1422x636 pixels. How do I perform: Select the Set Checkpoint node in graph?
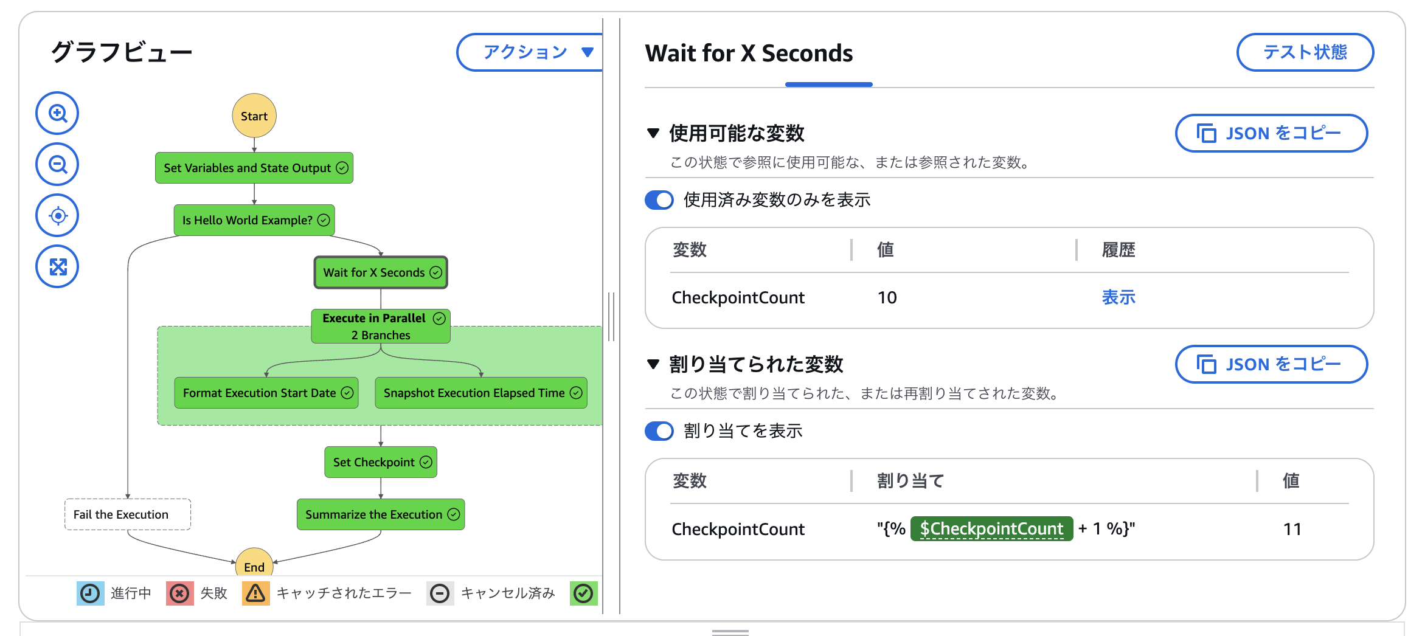coord(380,462)
